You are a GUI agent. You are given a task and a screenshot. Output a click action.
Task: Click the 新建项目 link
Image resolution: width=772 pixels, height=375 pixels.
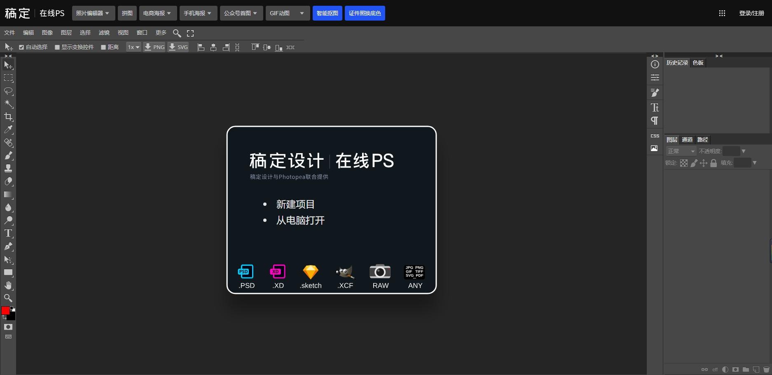tap(295, 204)
